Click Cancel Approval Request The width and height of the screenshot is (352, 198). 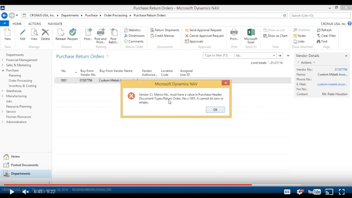point(204,36)
